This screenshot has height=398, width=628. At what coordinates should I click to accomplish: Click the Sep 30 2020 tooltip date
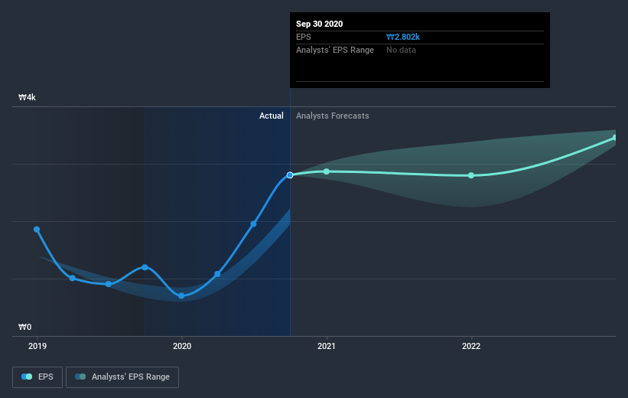click(x=319, y=24)
